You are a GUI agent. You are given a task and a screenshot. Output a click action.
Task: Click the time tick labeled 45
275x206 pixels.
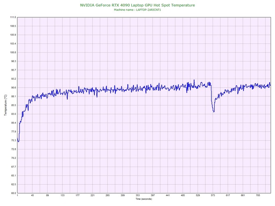(32, 195)
